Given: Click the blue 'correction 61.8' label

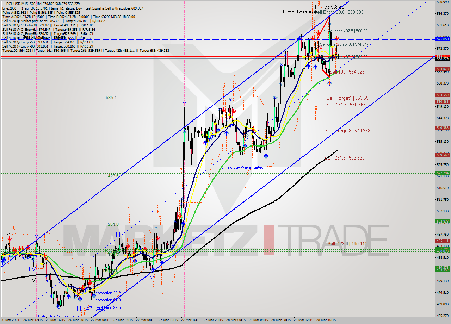Looking at the screenshot, I should [x=108, y=300].
